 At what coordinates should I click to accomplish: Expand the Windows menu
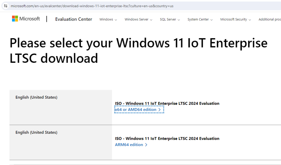click(x=108, y=19)
